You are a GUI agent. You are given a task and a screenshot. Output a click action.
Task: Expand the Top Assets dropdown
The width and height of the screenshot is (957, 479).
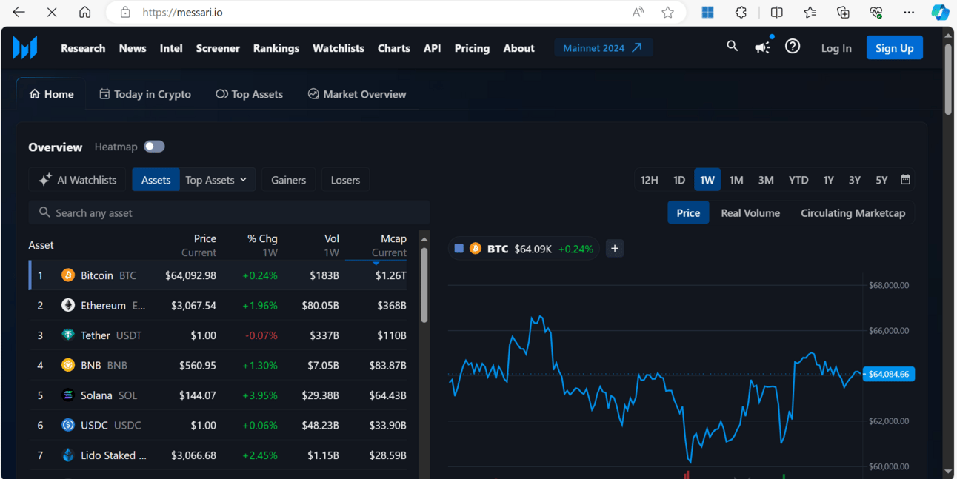coord(216,180)
